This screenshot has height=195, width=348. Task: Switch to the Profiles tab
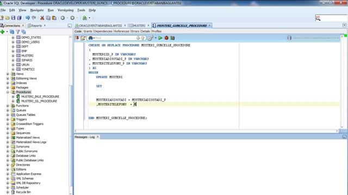157,31
